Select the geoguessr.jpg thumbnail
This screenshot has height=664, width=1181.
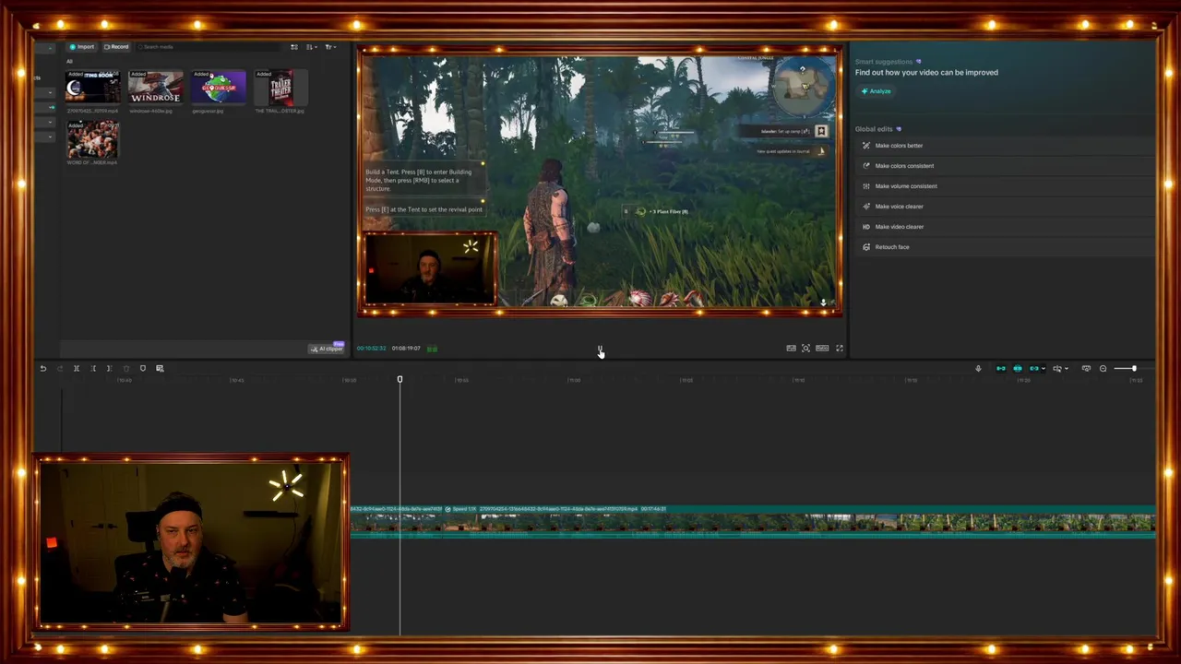click(218, 88)
